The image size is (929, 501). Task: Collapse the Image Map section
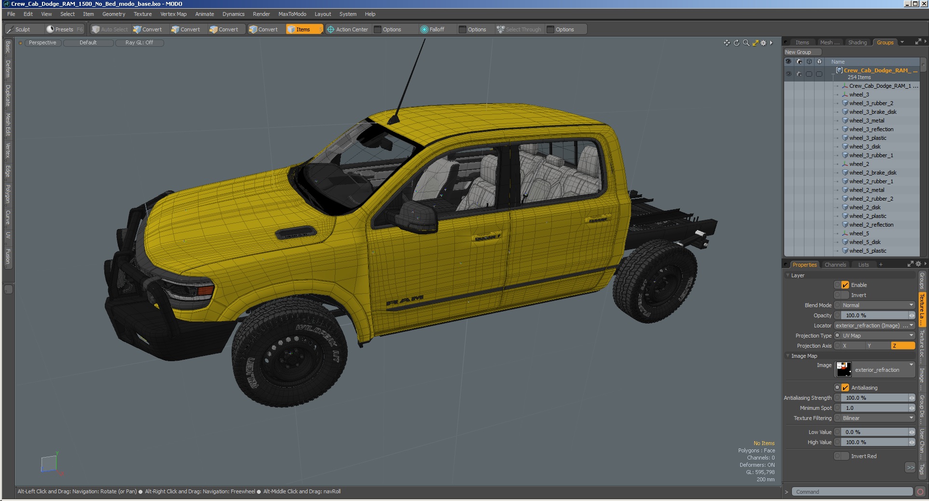(788, 356)
